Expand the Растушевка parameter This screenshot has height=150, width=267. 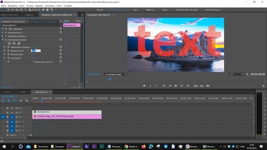pos(5,58)
